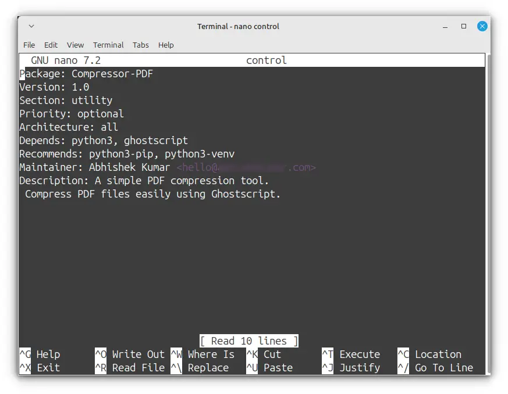Screen dimensions: 508x394
Task: Exit nano using the ^X Exit label
Action: 38,367
